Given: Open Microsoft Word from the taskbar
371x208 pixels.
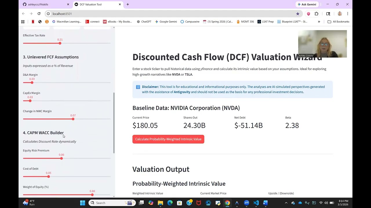Looking at the screenshot, I should point(265,203).
